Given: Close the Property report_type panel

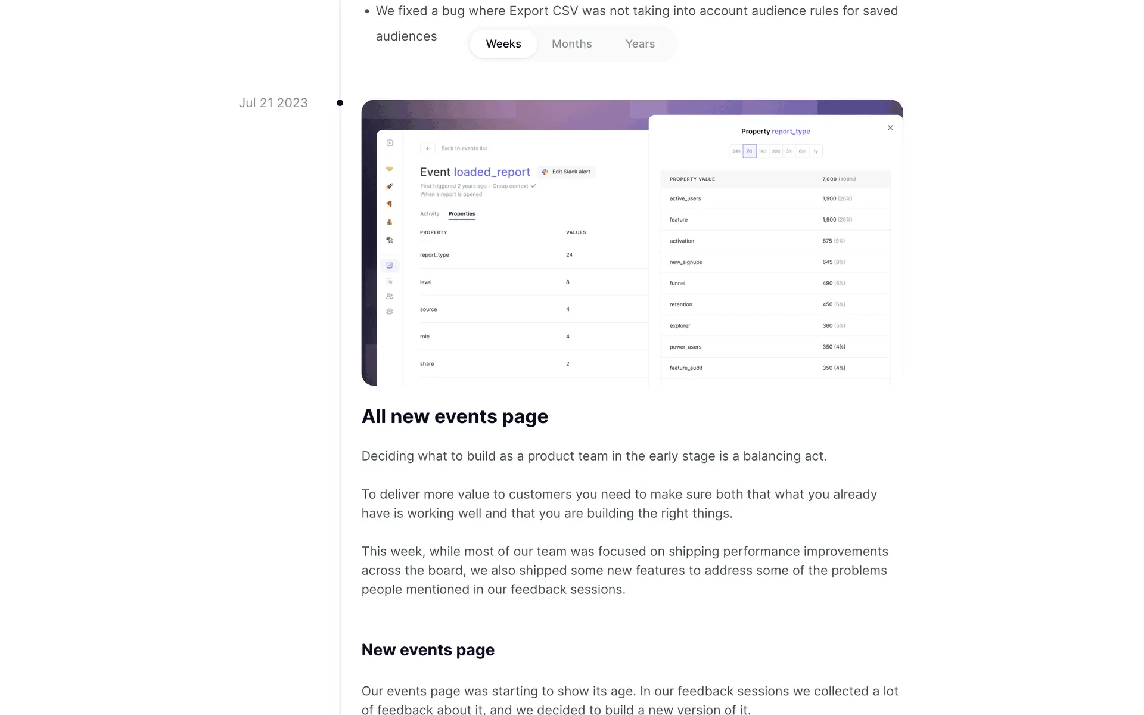Looking at the screenshot, I should 890,128.
